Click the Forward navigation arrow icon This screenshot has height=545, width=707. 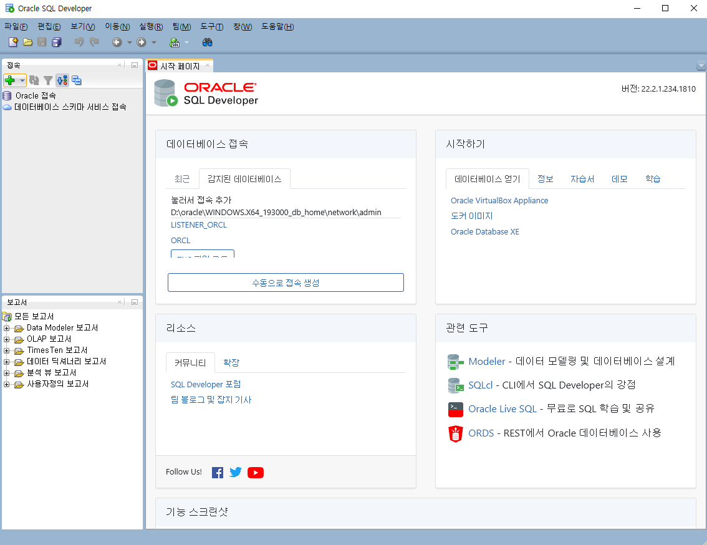[x=141, y=42]
